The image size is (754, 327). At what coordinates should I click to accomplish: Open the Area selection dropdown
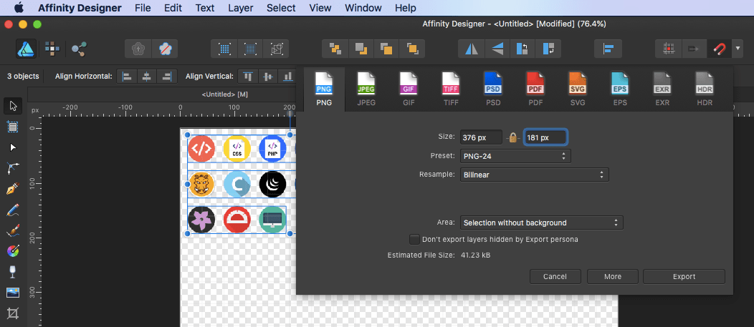pyautogui.click(x=541, y=223)
